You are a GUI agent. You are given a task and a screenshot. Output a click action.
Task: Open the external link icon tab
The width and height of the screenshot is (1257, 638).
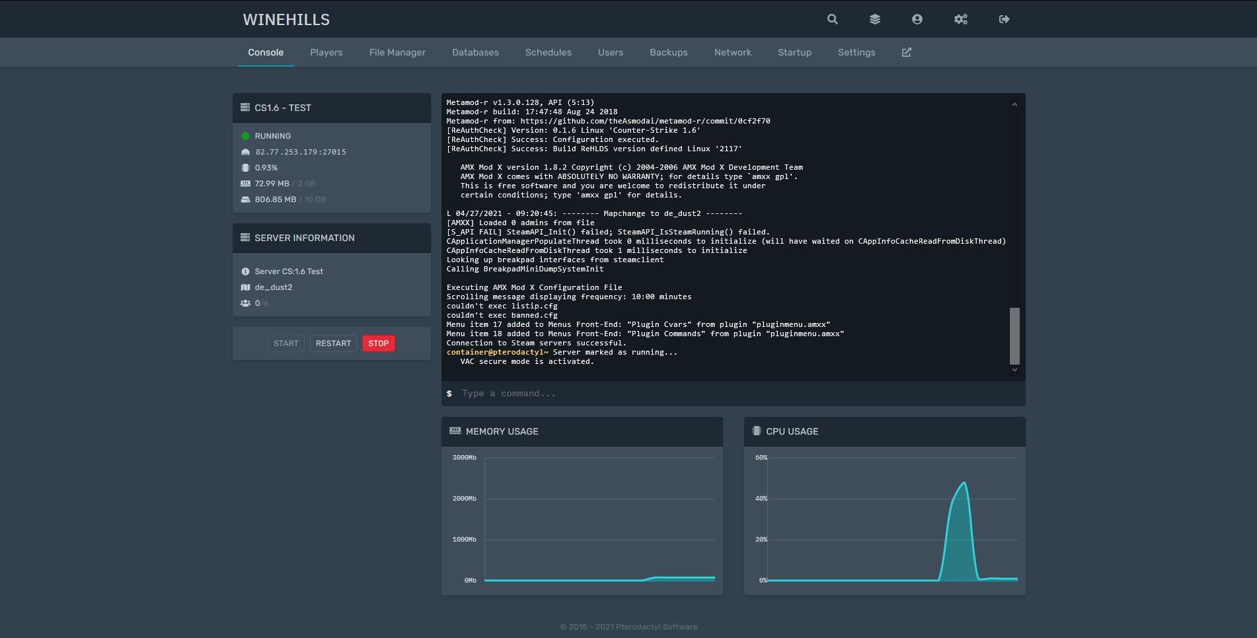pyautogui.click(x=906, y=52)
